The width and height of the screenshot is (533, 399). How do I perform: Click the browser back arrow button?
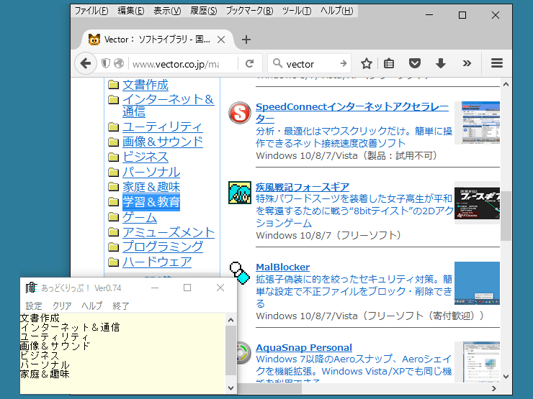coord(86,63)
